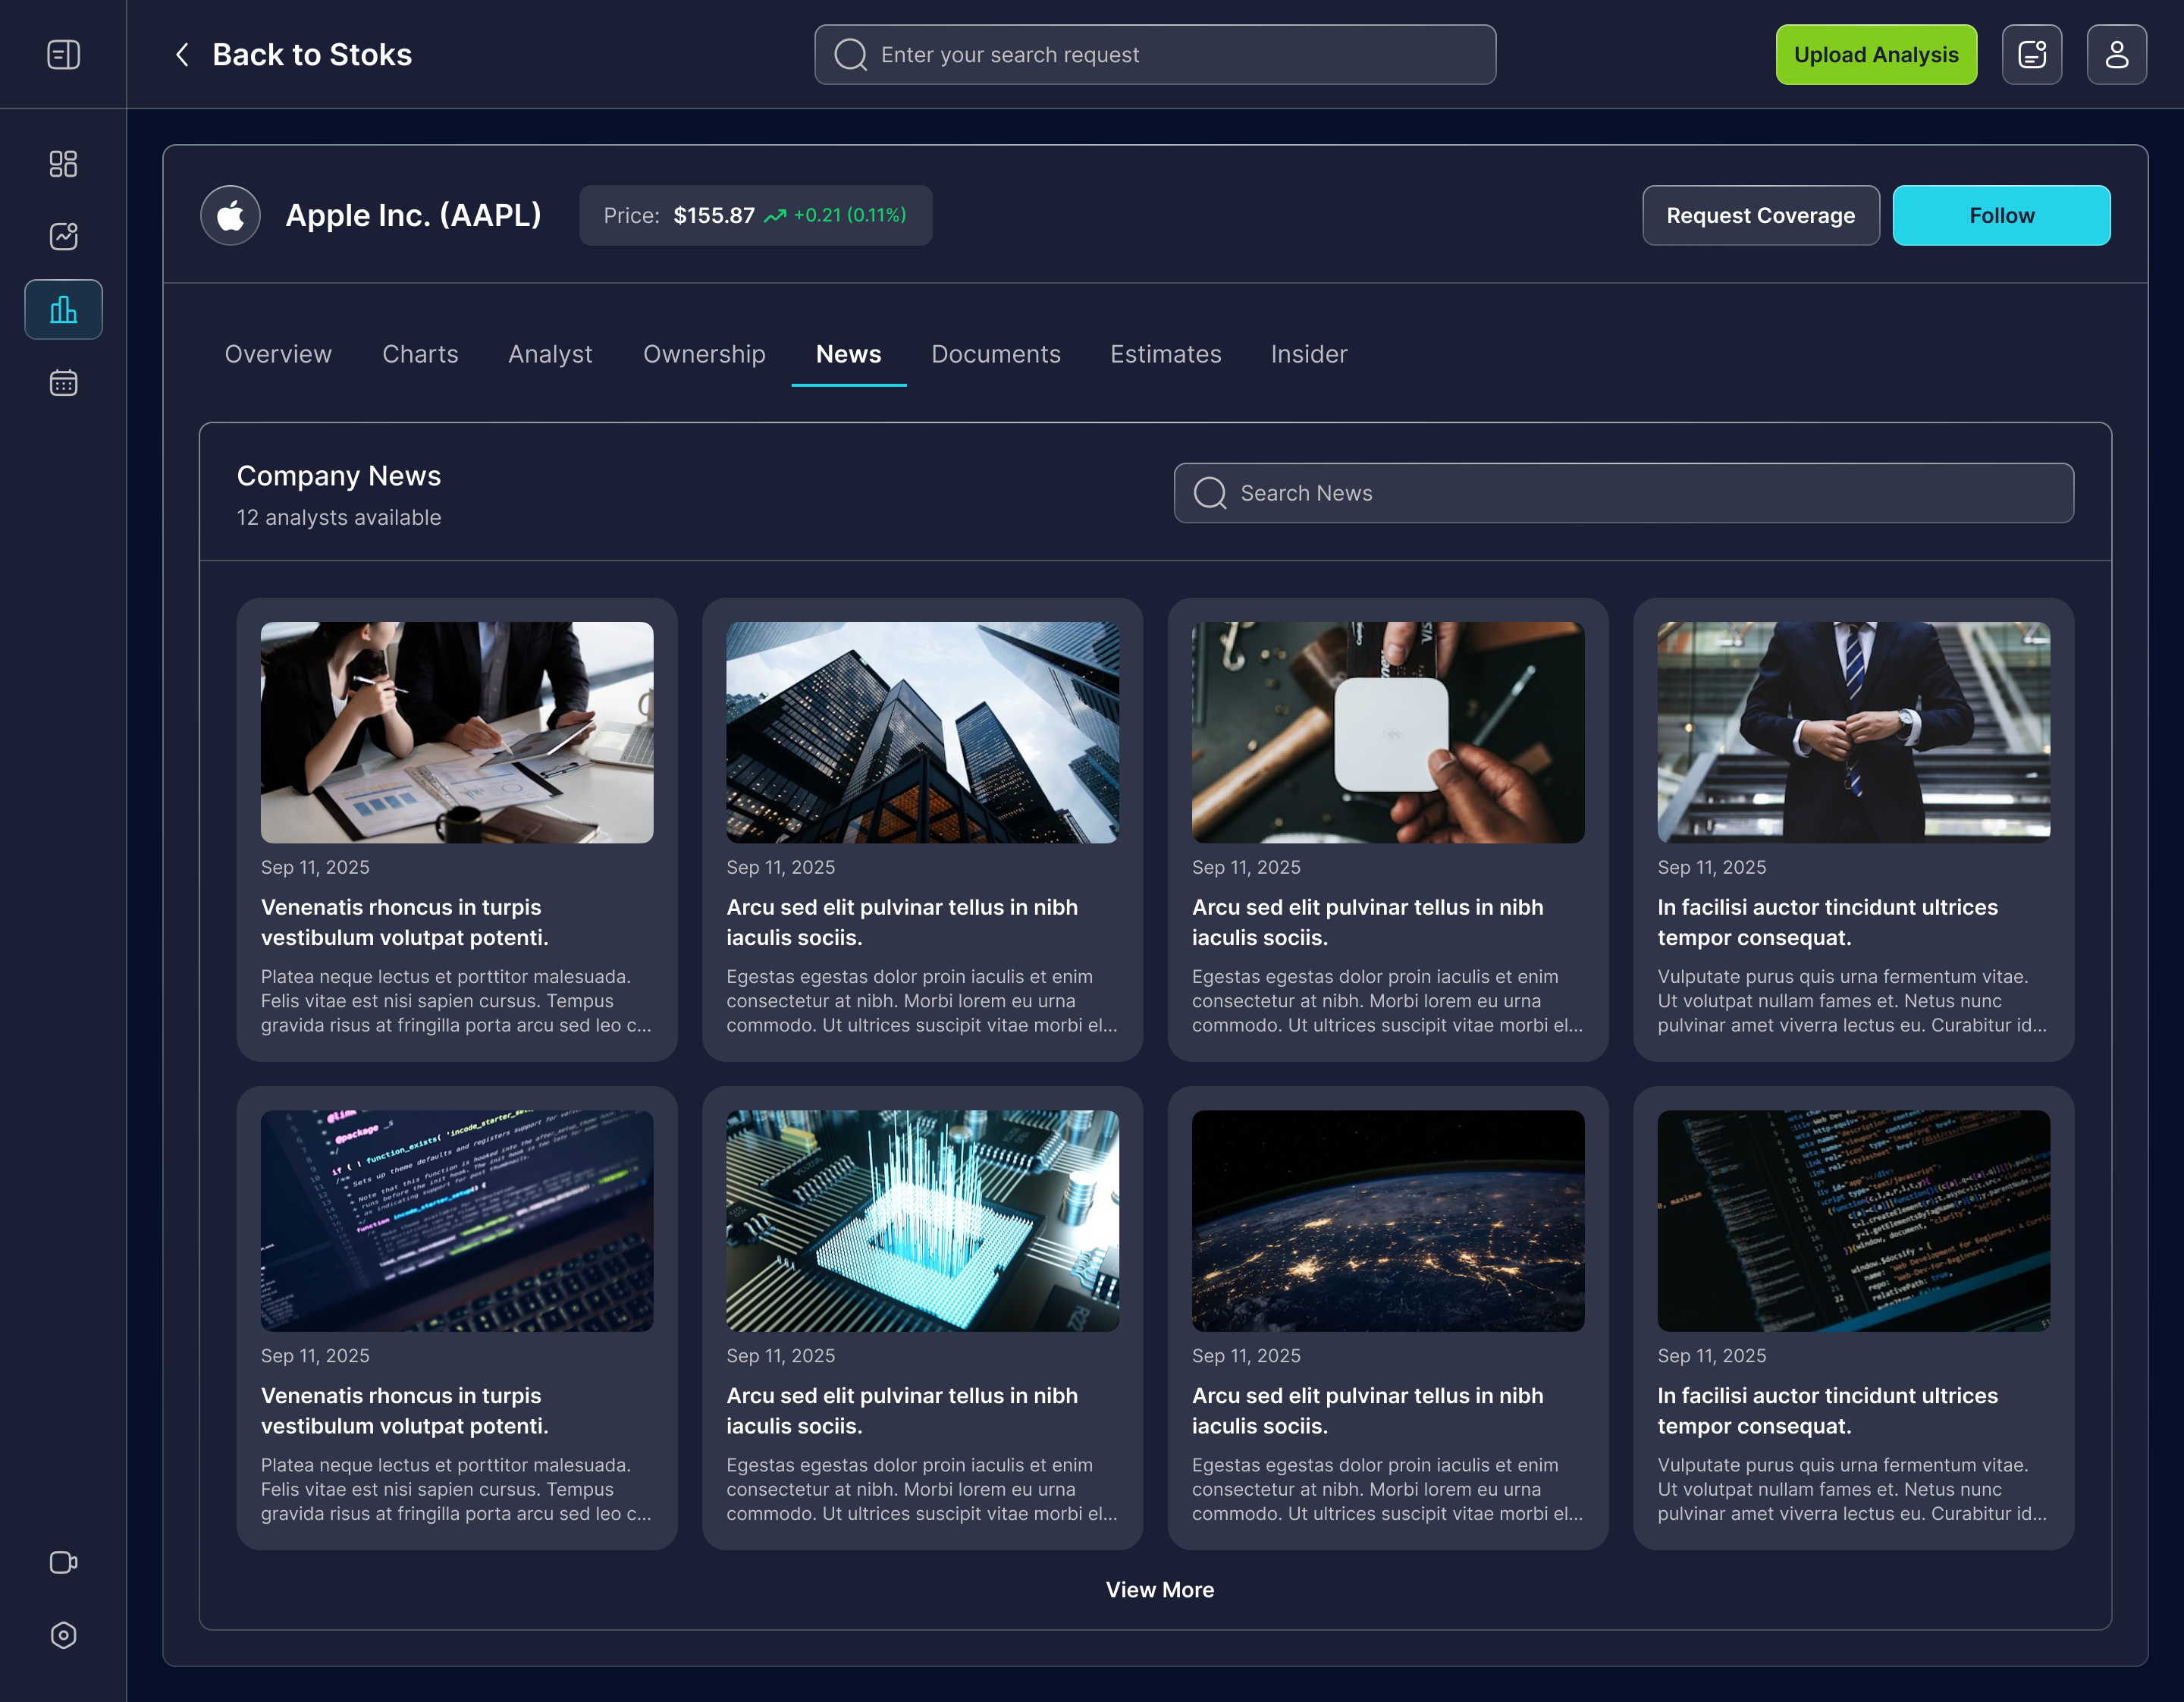Screen dimensions: 2184x1702
Task: Switch to the Documents tab
Action: tap(996, 354)
